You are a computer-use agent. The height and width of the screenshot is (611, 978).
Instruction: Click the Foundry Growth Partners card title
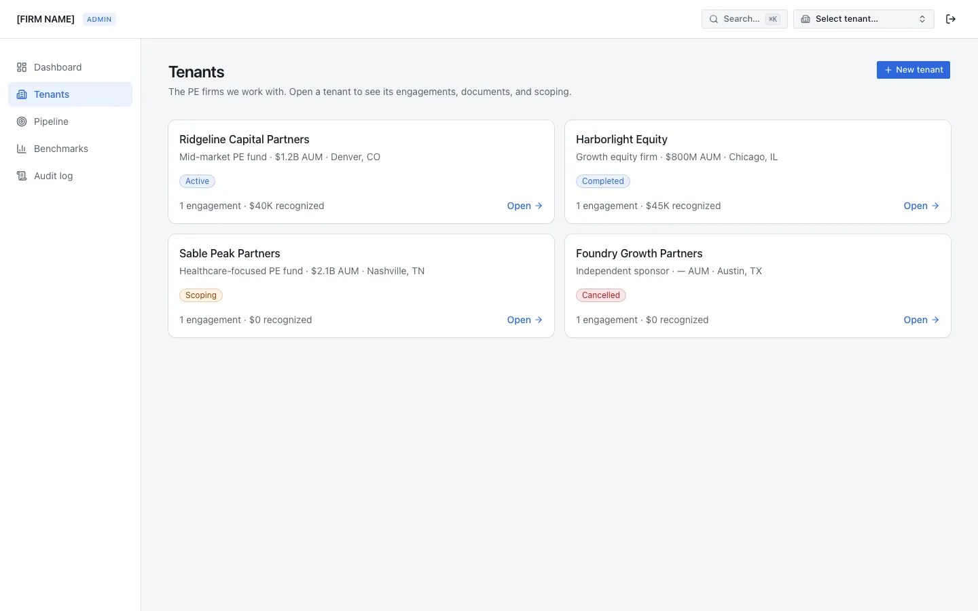tap(639, 253)
